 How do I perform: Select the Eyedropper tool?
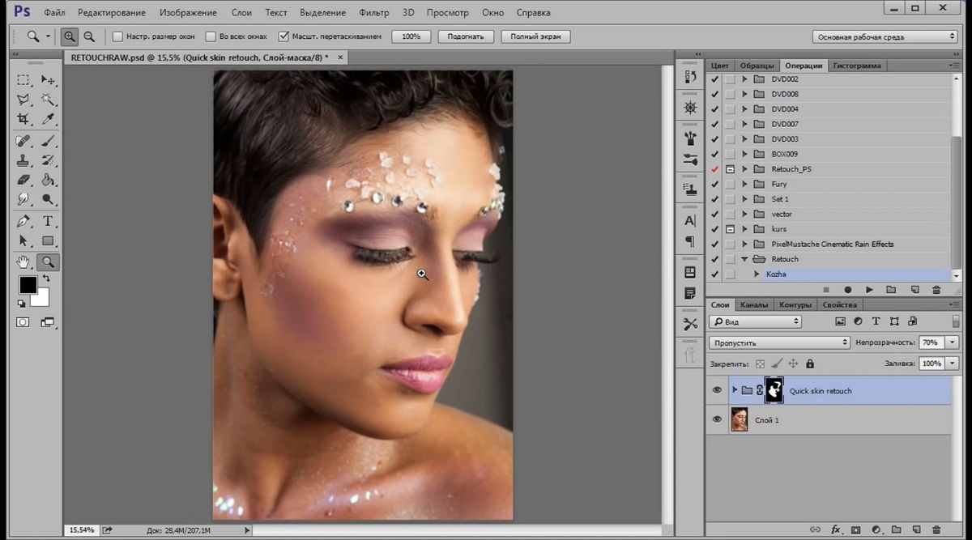point(48,120)
